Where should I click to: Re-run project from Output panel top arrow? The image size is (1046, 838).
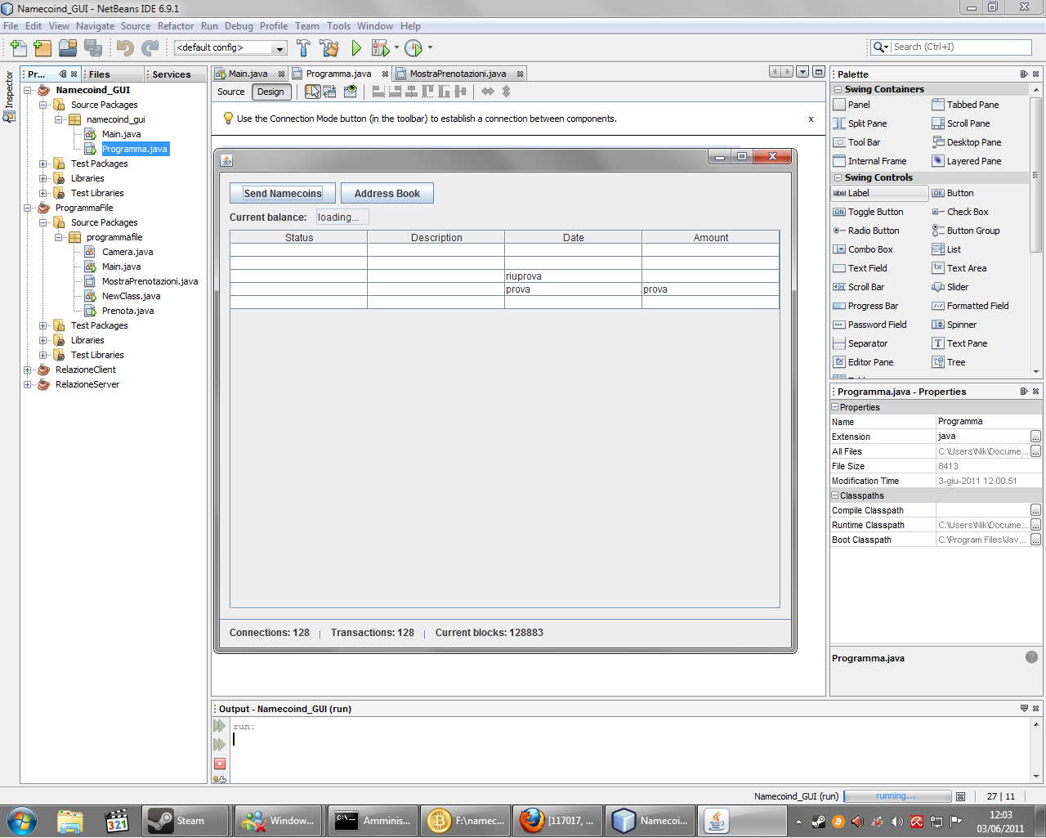219,726
